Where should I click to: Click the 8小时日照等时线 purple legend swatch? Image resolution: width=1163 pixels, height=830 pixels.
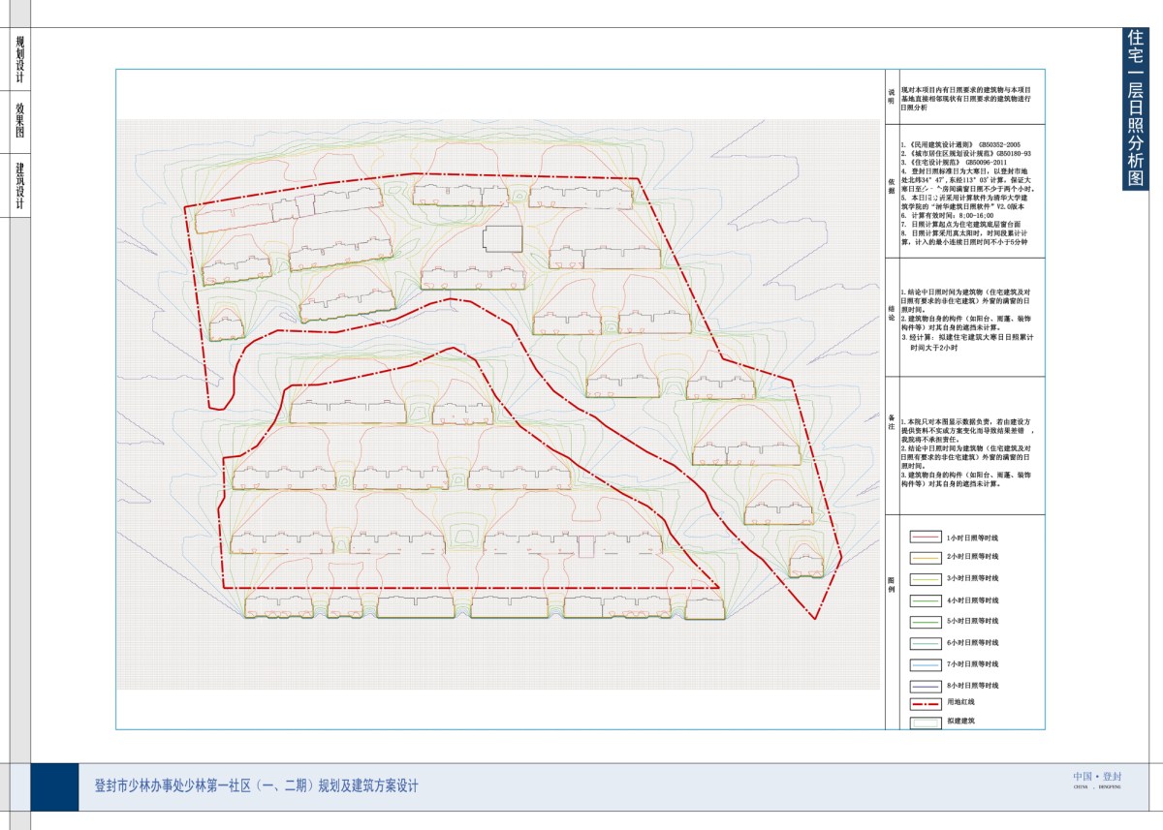click(925, 686)
